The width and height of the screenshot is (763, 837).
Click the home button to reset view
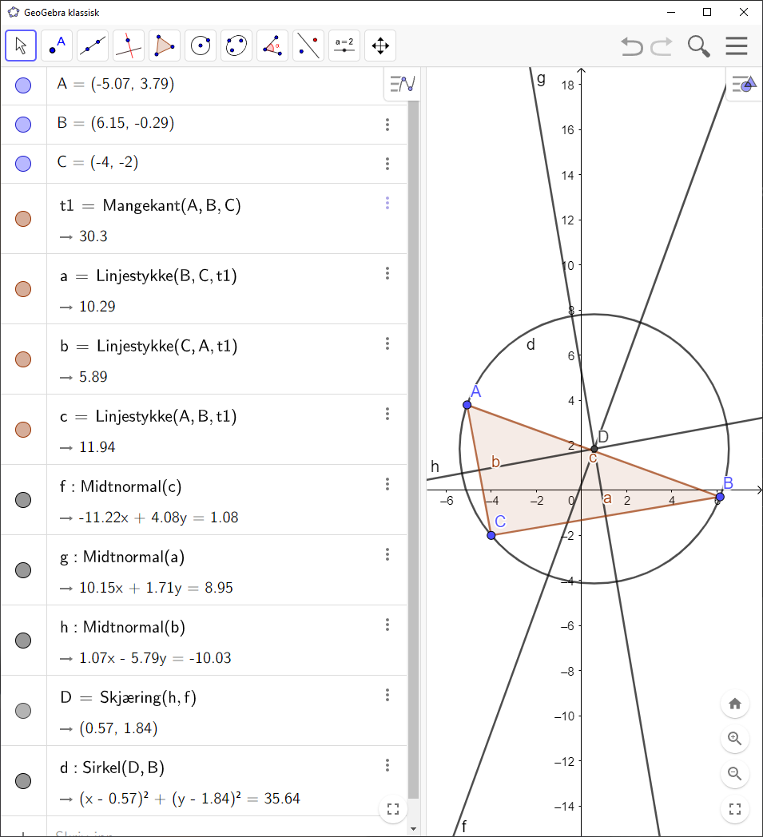pos(734,704)
